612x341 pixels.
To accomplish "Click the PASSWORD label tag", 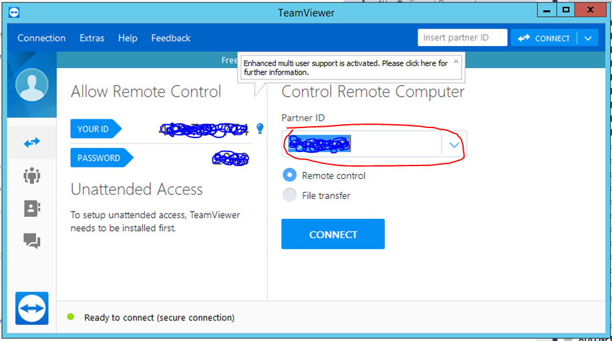I will [102, 158].
